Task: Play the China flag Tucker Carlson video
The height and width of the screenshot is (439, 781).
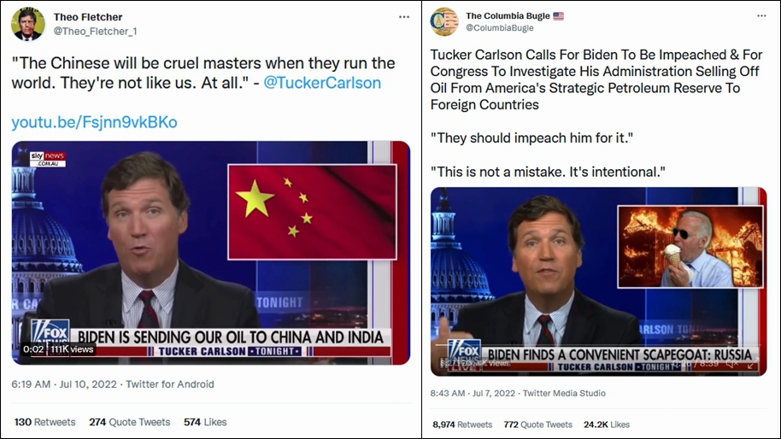Action: [211, 253]
